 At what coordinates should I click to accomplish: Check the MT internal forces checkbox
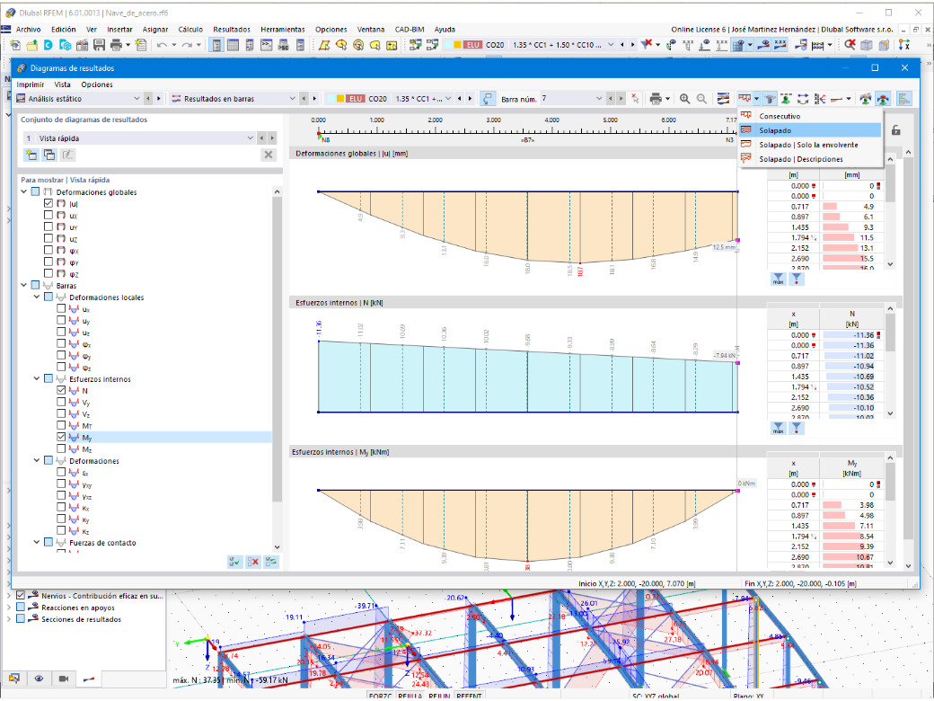pos(61,426)
